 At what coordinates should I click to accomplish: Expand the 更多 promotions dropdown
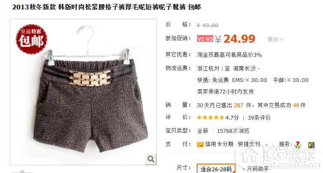(x=275, y=39)
